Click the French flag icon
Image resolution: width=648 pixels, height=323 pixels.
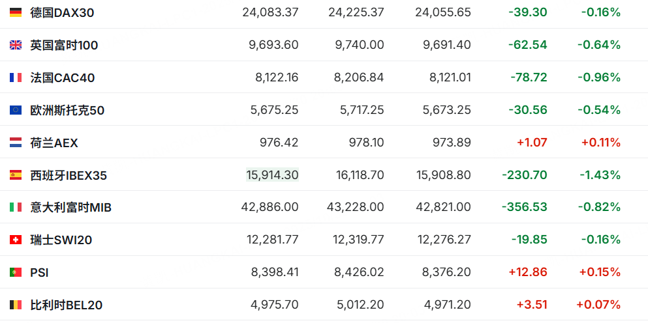tap(16, 77)
